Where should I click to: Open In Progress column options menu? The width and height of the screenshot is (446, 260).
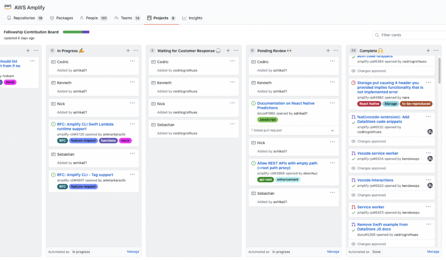click(x=136, y=50)
